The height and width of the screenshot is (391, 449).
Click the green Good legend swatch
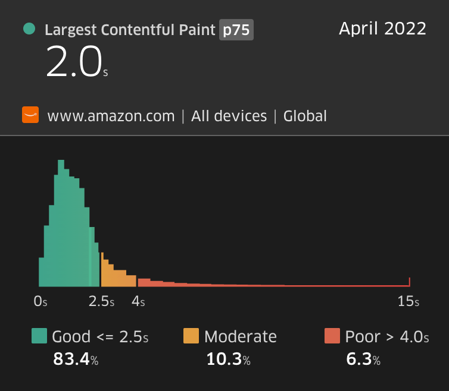(39, 336)
